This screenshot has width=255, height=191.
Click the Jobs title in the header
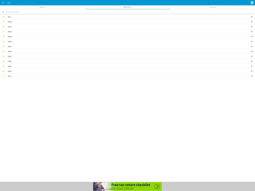click(9, 3)
